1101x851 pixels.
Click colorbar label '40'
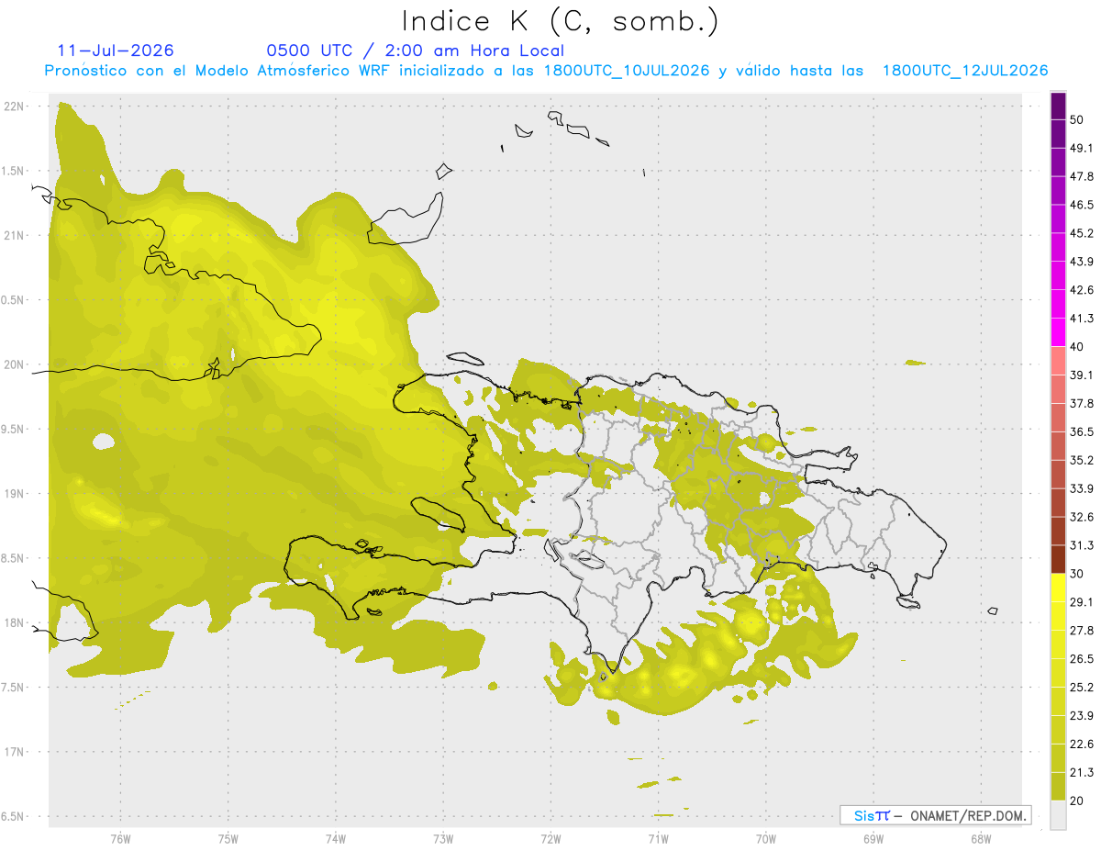click(1077, 346)
